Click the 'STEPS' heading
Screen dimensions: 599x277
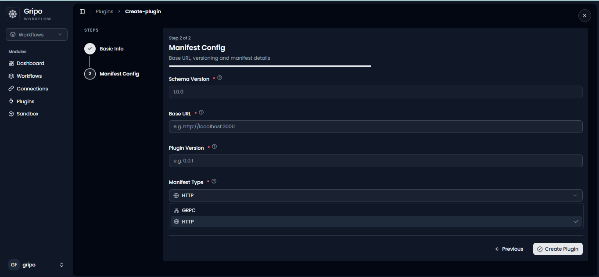tap(91, 30)
